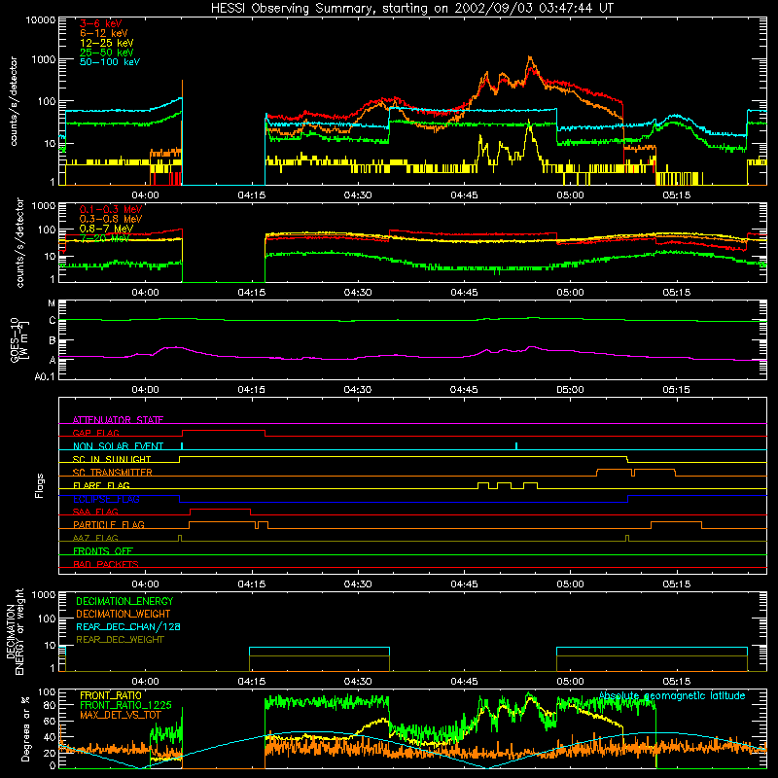Select the SC_TRANSMITTER flag label
Screen dimensions: 778x778
tap(113, 472)
